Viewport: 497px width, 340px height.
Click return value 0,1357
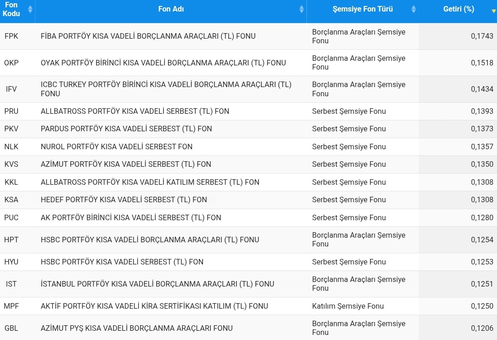[482, 147]
